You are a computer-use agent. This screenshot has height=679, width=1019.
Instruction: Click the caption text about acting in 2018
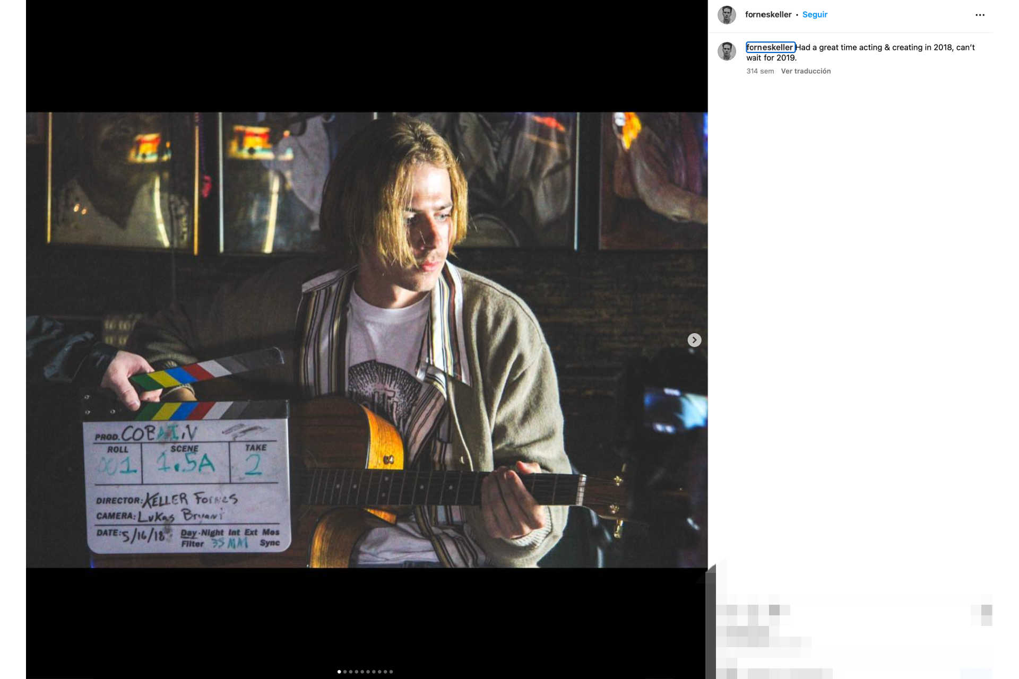pyautogui.click(x=860, y=53)
